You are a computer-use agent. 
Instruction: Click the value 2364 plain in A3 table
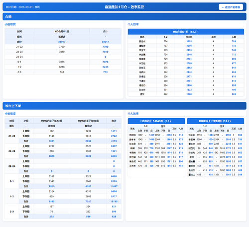coord(157,140)
